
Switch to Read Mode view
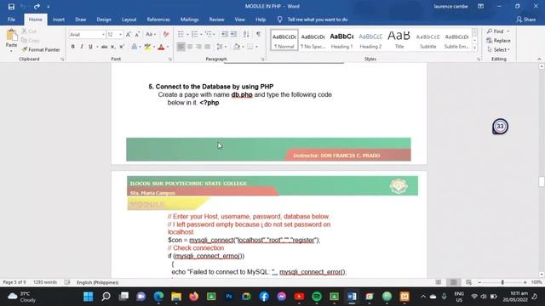[x=439, y=282]
